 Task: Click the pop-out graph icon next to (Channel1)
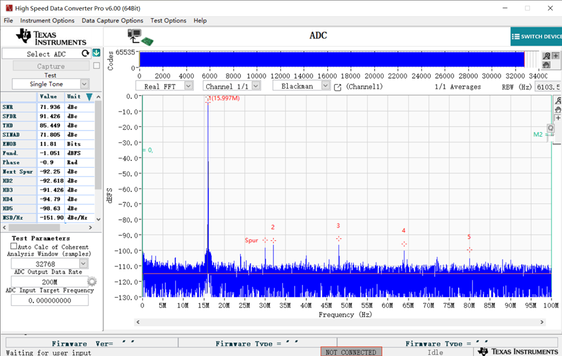337,87
